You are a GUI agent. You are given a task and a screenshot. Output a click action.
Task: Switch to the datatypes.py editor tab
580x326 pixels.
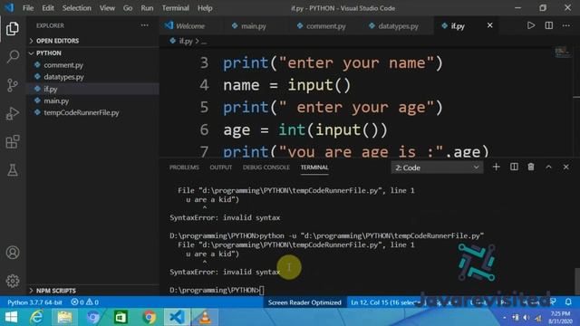(x=398, y=26)
